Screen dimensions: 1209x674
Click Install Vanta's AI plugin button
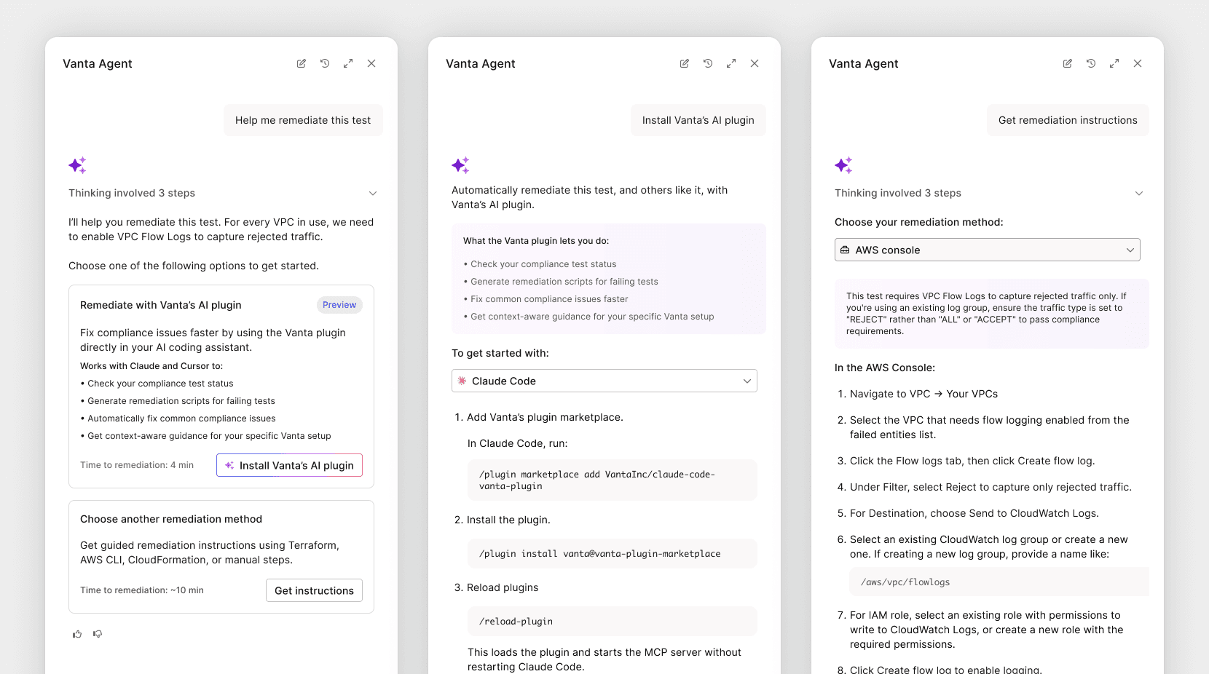pos(289,465)
